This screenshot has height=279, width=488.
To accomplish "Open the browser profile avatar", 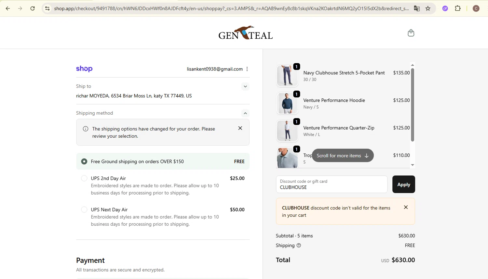I will click(476, 8).
